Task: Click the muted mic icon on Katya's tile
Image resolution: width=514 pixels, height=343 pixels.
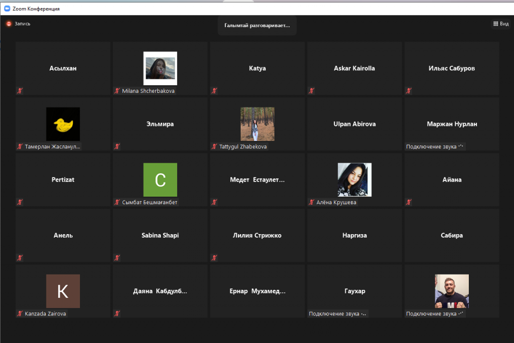Action: (214, 91)
